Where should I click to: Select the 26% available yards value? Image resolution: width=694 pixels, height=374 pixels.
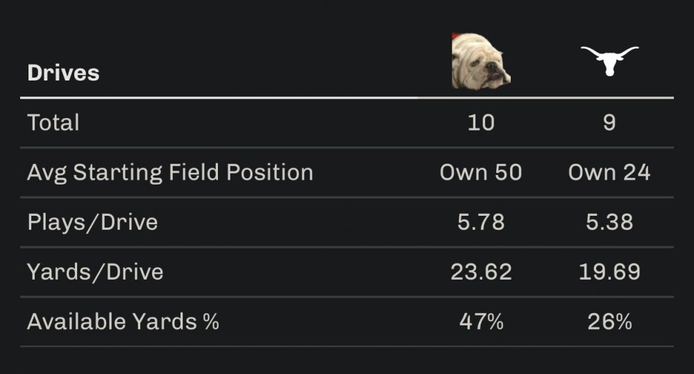coord(609,322)
